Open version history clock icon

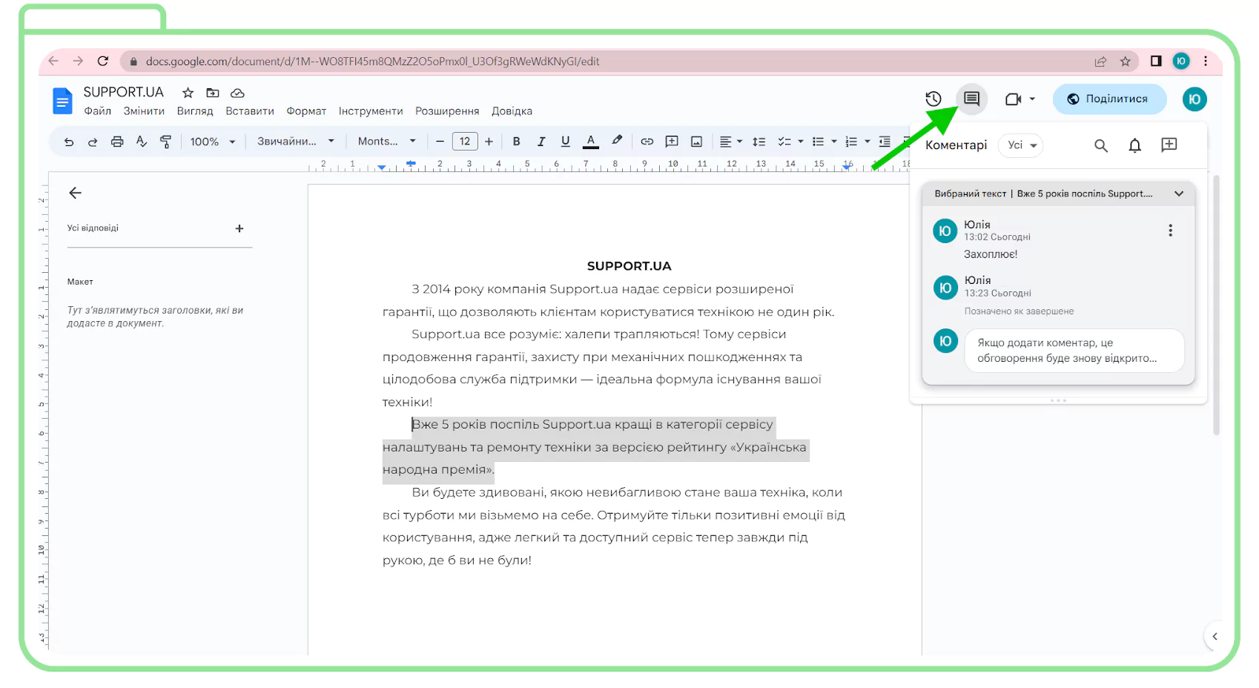coord(933,99)
